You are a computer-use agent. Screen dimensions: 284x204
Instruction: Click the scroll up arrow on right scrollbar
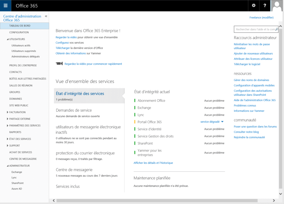(281, 26)
